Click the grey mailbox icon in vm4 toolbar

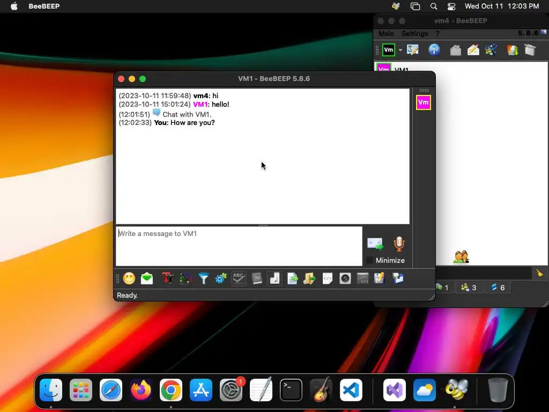coord(456,50)
